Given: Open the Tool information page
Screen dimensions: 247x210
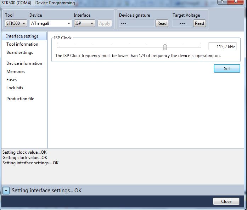Looking at the screenshot, I should tap(22, 44).
